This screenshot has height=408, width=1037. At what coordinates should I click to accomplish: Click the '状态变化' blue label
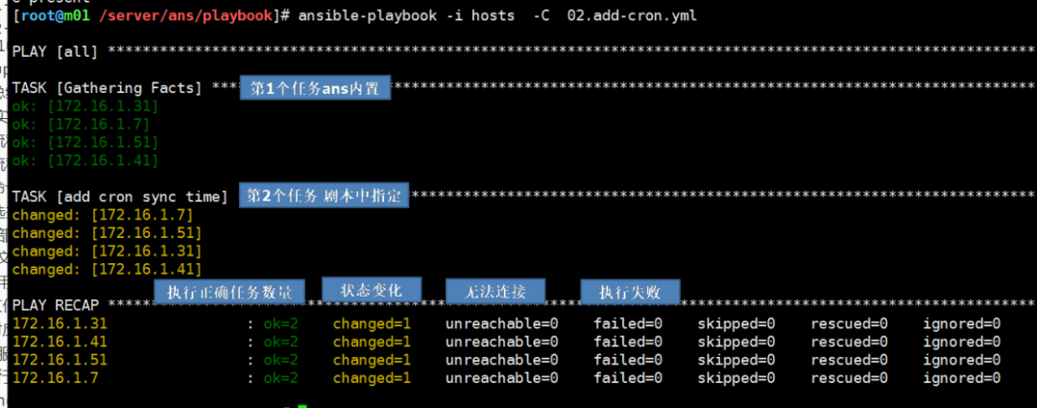(x=372, y=289)
